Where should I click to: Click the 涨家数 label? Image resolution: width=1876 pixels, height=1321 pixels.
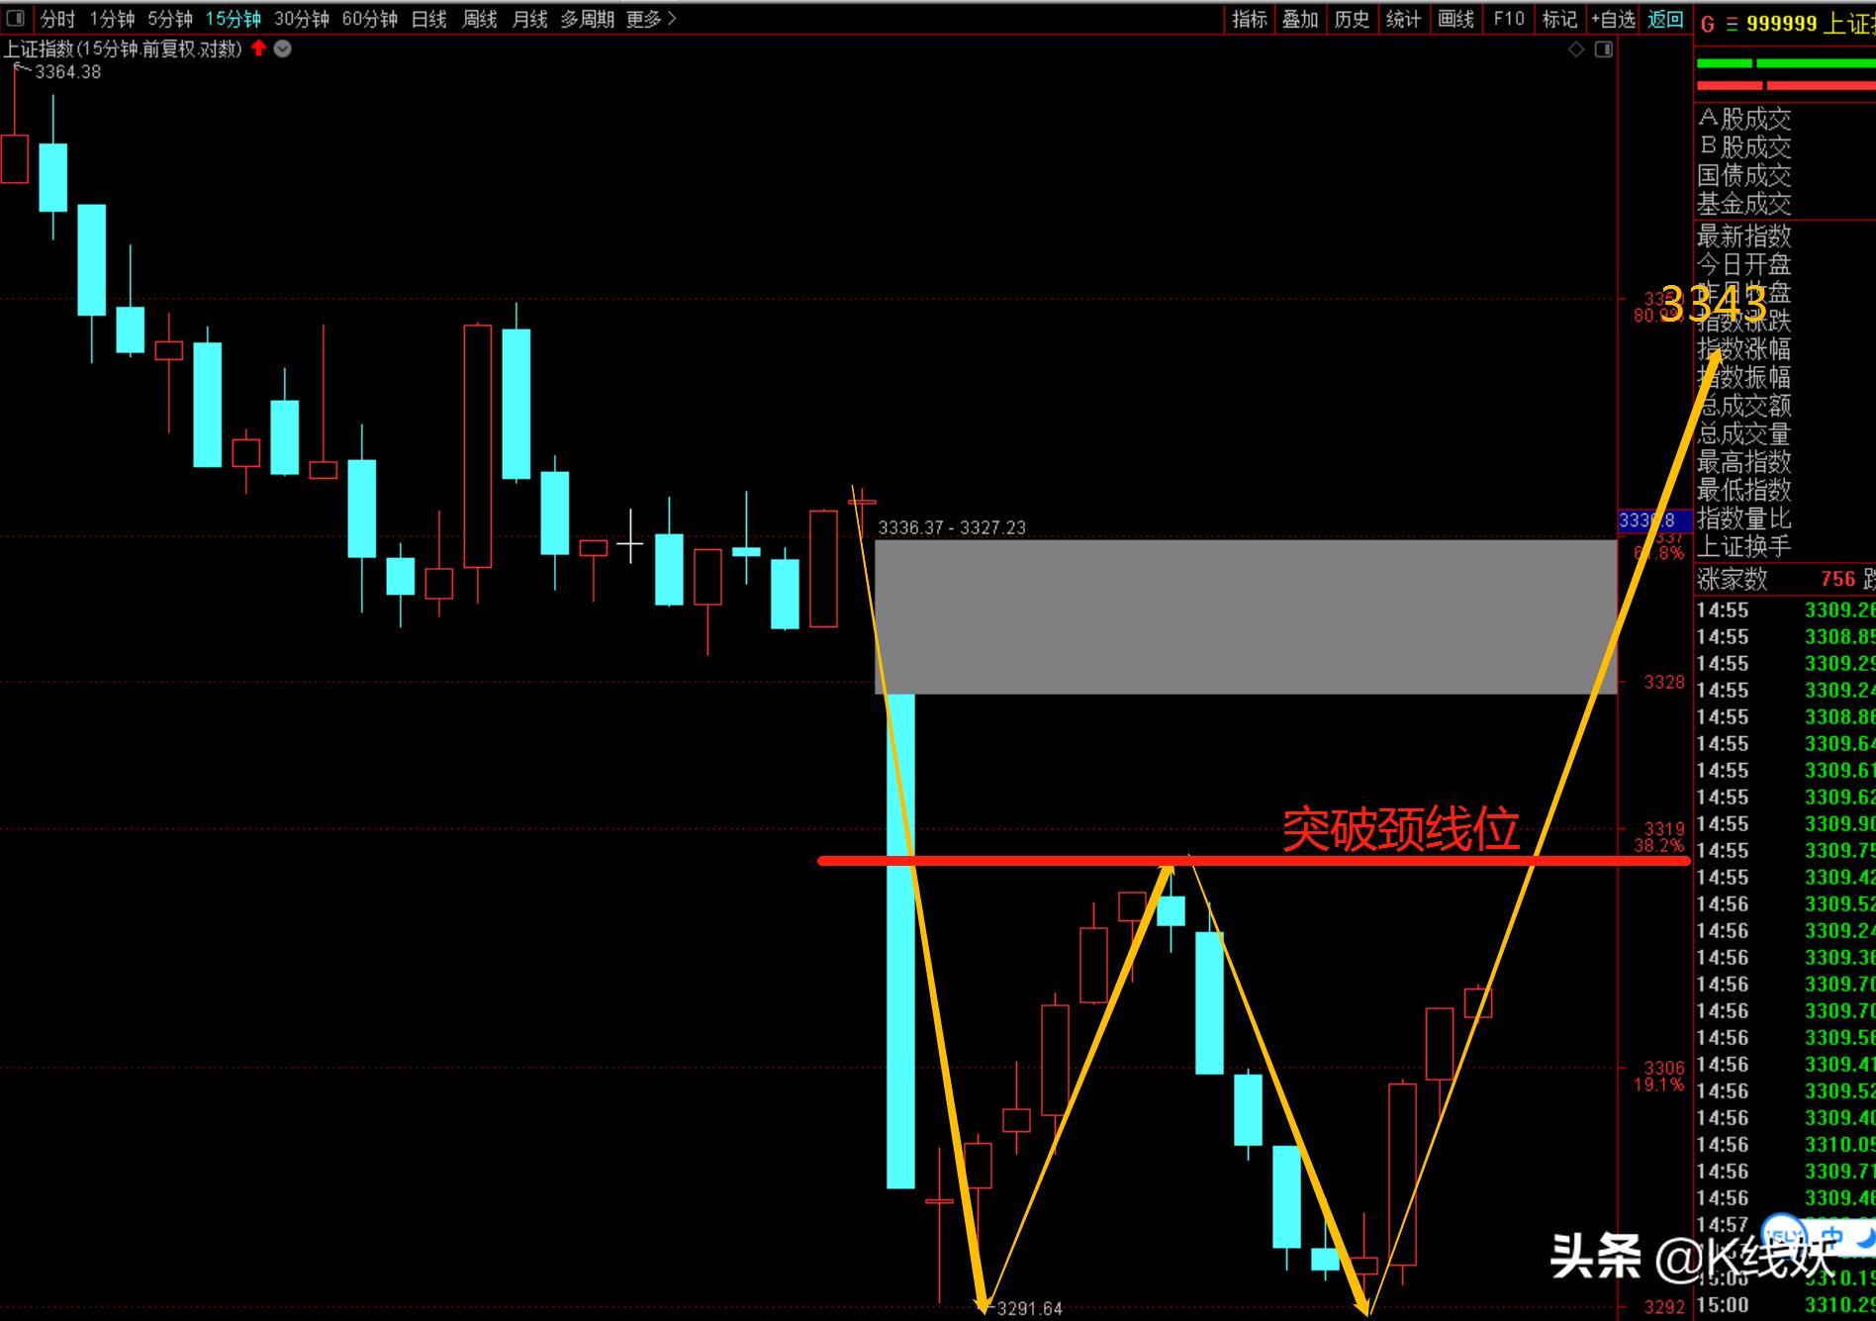[x=1732, y=580]
